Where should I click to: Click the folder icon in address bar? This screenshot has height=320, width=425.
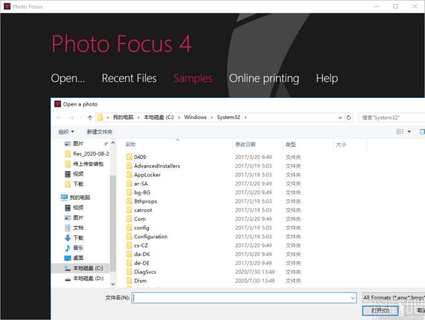100,117
